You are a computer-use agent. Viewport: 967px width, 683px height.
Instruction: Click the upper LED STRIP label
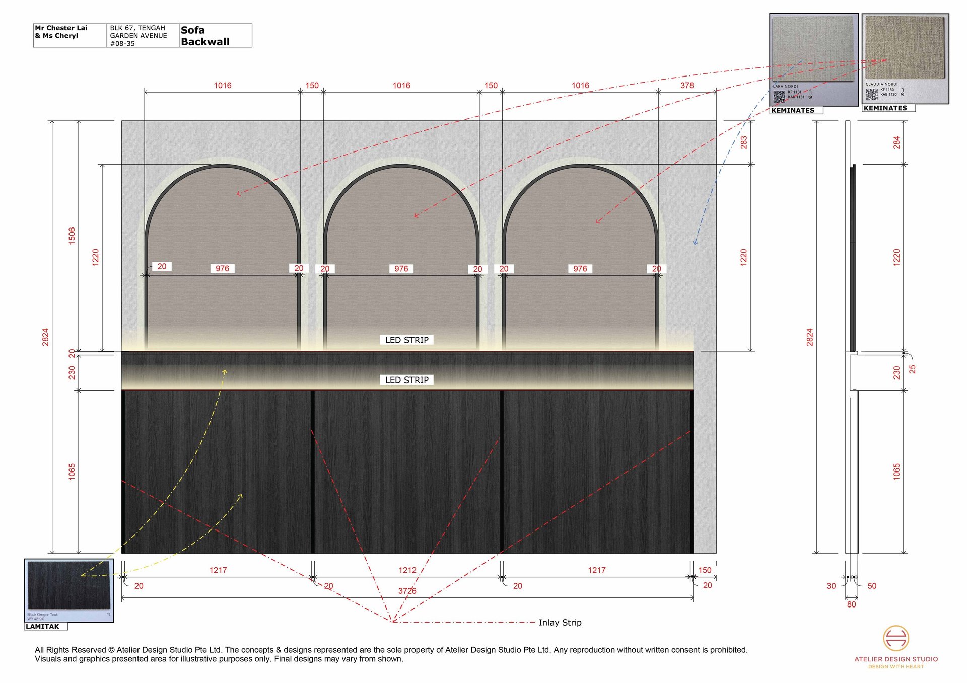[406, 340]
